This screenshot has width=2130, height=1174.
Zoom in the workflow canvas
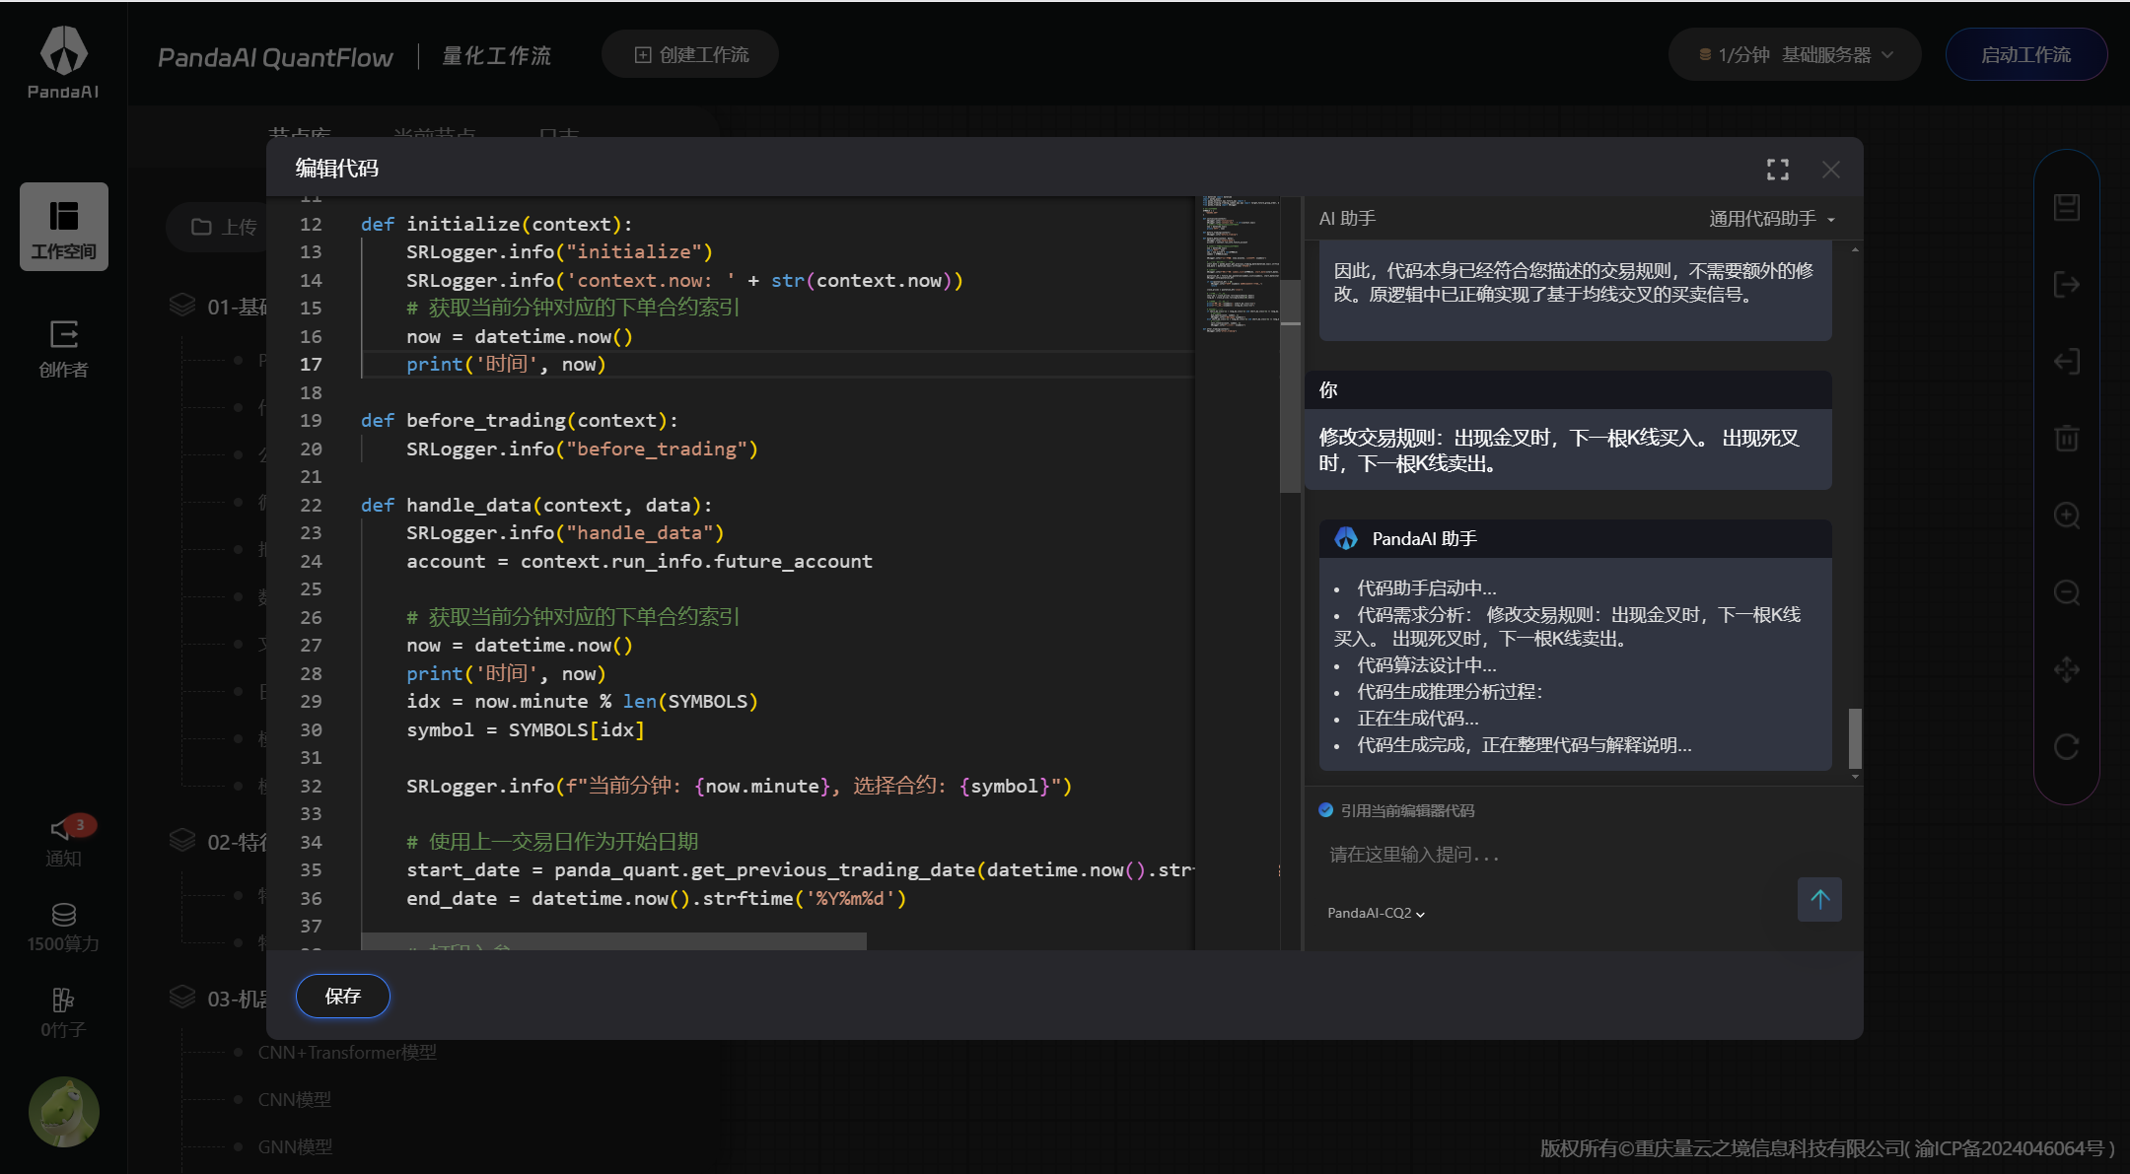2067,516
